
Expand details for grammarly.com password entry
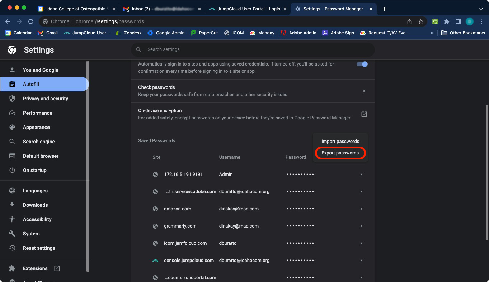click(361, 226)
